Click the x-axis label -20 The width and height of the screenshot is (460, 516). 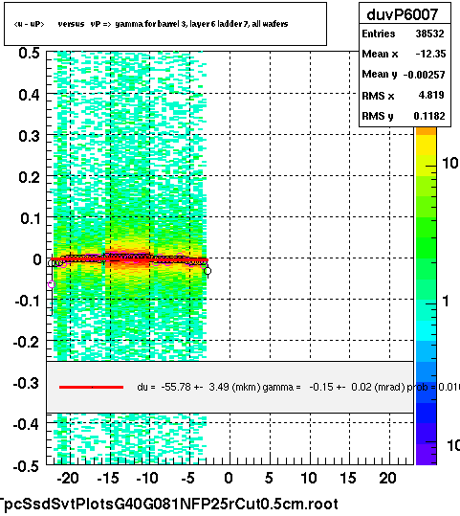[x=68, y=478]
